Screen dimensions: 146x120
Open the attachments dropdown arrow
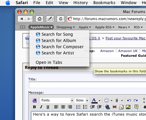tap(122, 100)
